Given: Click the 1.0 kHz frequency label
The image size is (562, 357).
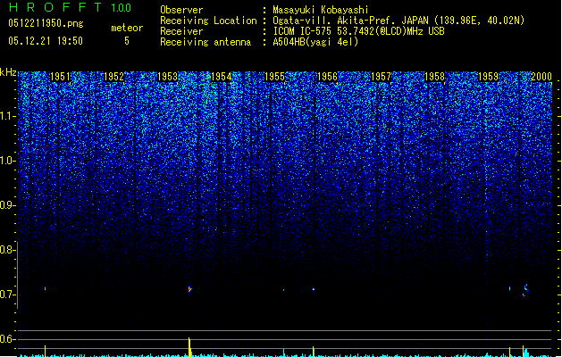Looking at the screenshot, I should tap(7, 161).
